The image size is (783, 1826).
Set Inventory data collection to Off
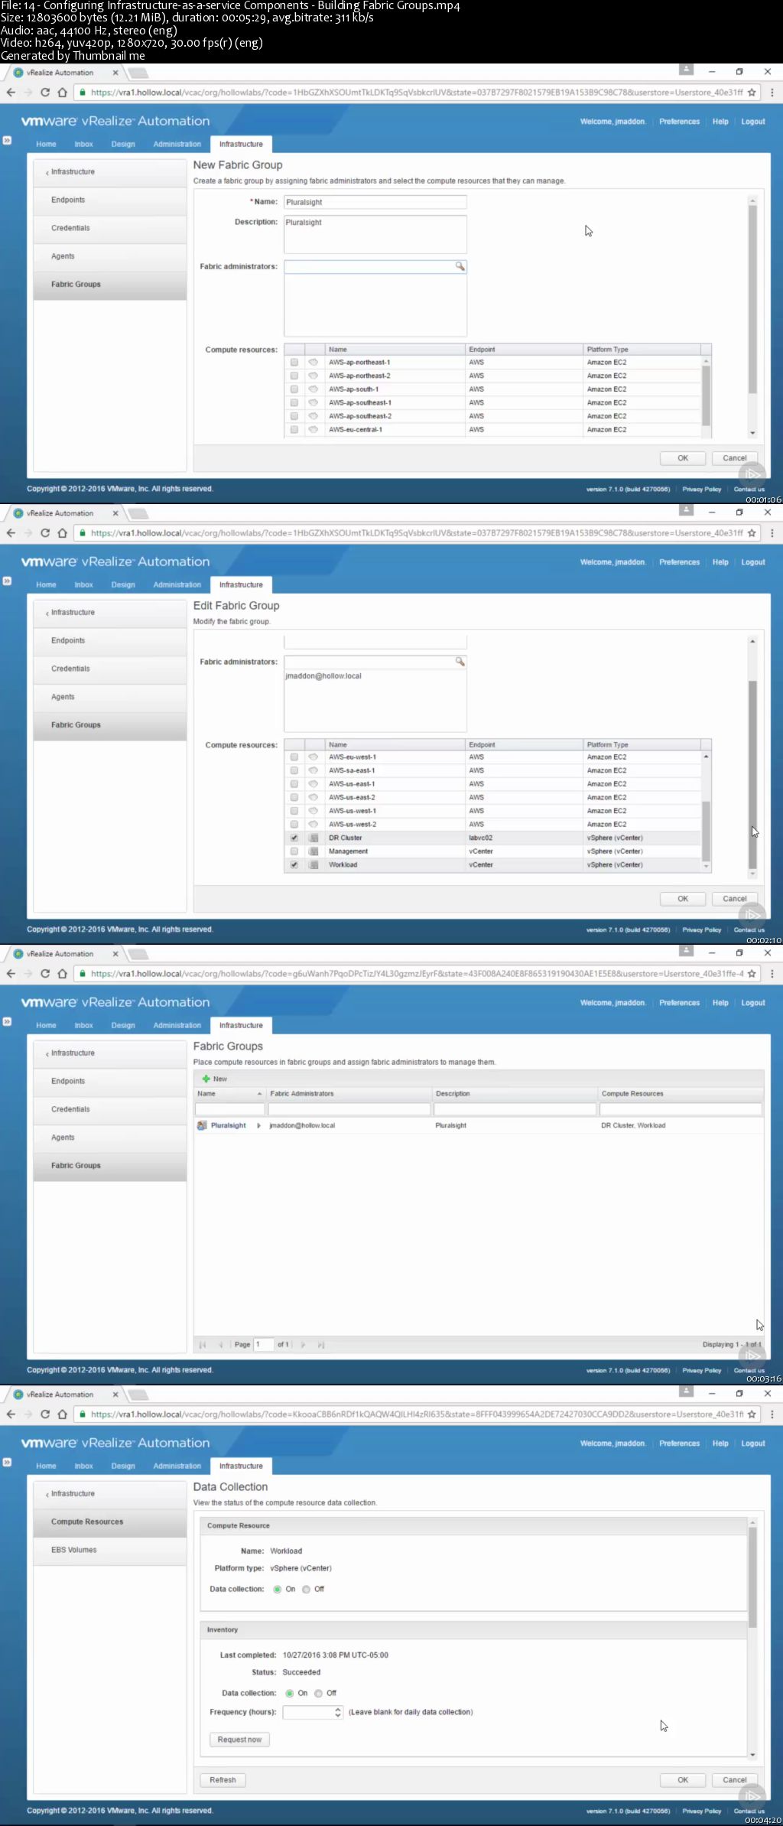[x=319, y=1693]
